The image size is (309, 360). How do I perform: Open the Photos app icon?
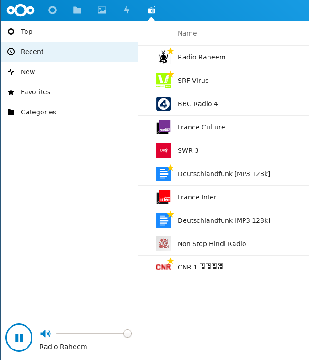[102, 11]
